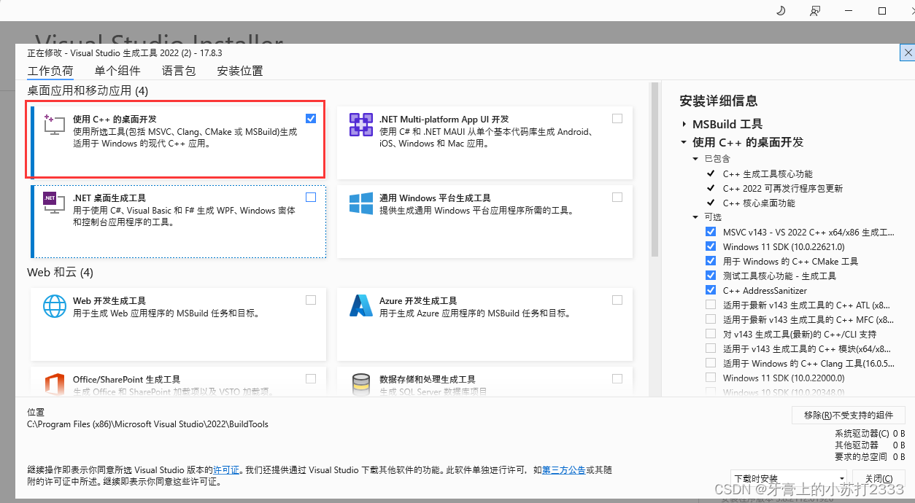This screenshot has width=915, height=503.
Task: Uncheck testing tools core features option
Action: pyautogui.click(x=711, y=276)
